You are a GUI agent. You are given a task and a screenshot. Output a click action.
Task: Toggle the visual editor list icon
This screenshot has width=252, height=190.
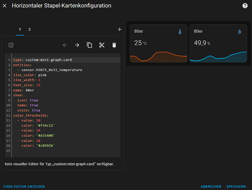[x=11, y=45]
